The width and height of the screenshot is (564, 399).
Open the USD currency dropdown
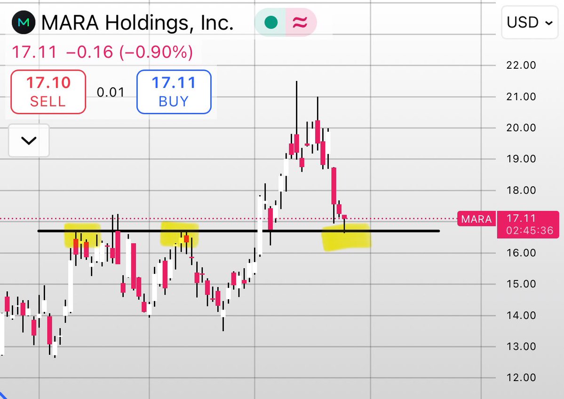530,22
